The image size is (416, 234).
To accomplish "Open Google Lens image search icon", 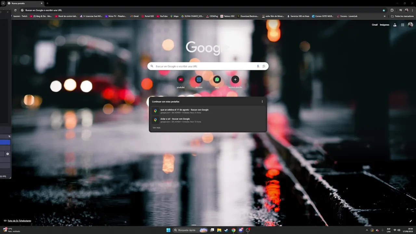I will [x=264, y=66].
